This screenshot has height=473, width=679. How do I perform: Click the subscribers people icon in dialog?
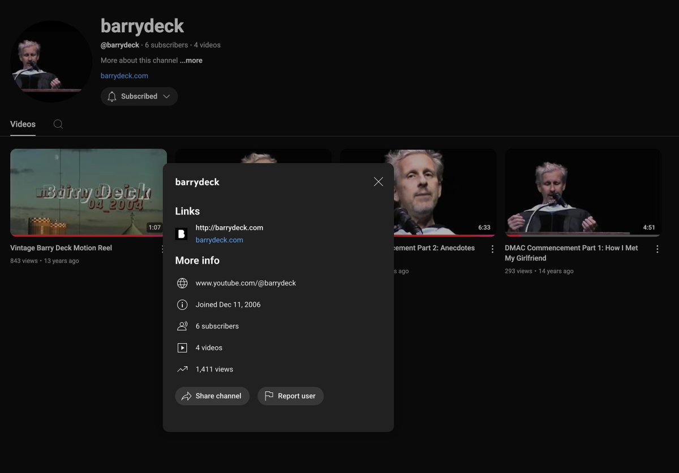click(182, 326)
